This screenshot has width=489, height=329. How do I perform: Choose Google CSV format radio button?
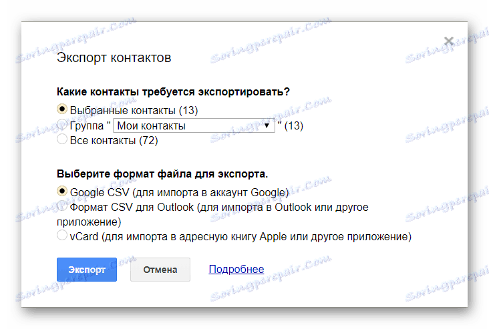(x=62, y=191)
